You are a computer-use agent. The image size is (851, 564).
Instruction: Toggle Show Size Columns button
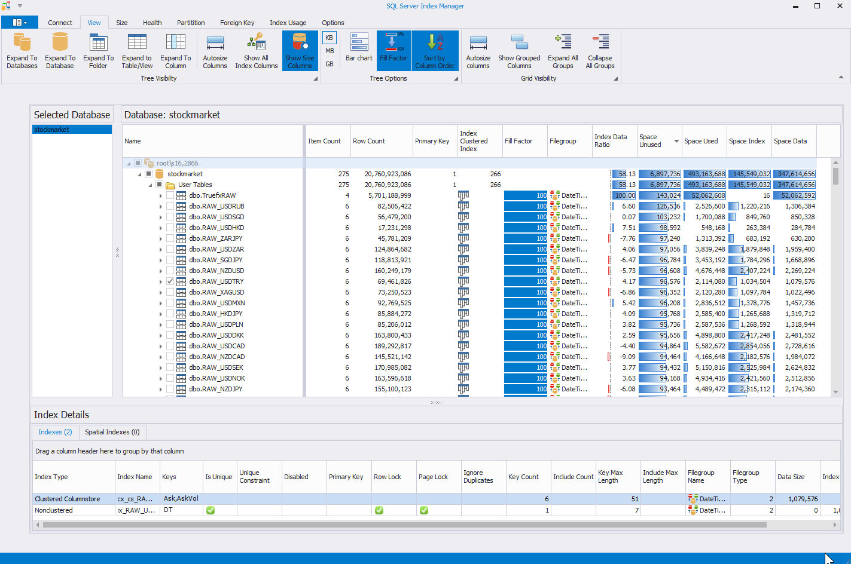[300, 51]
